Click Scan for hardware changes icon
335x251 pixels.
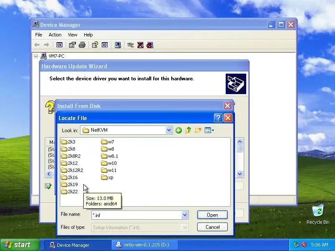[118, 45]
